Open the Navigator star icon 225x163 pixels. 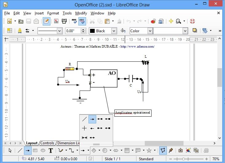click(171, 21)
